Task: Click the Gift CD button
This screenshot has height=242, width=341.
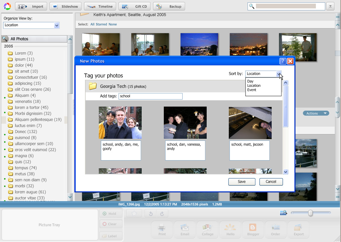Action: click(135, 6)
